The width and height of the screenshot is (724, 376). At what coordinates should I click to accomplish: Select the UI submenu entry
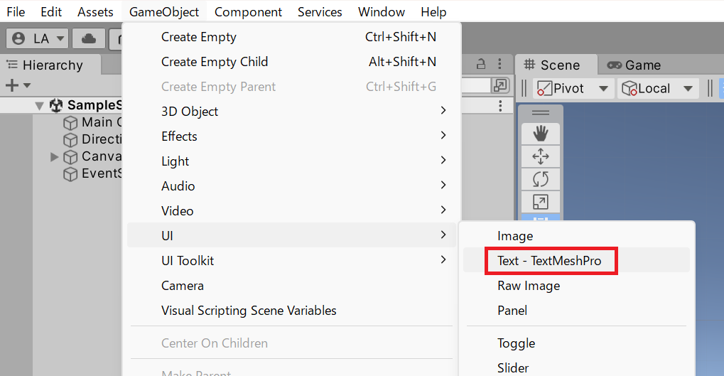tap(291, 235)
